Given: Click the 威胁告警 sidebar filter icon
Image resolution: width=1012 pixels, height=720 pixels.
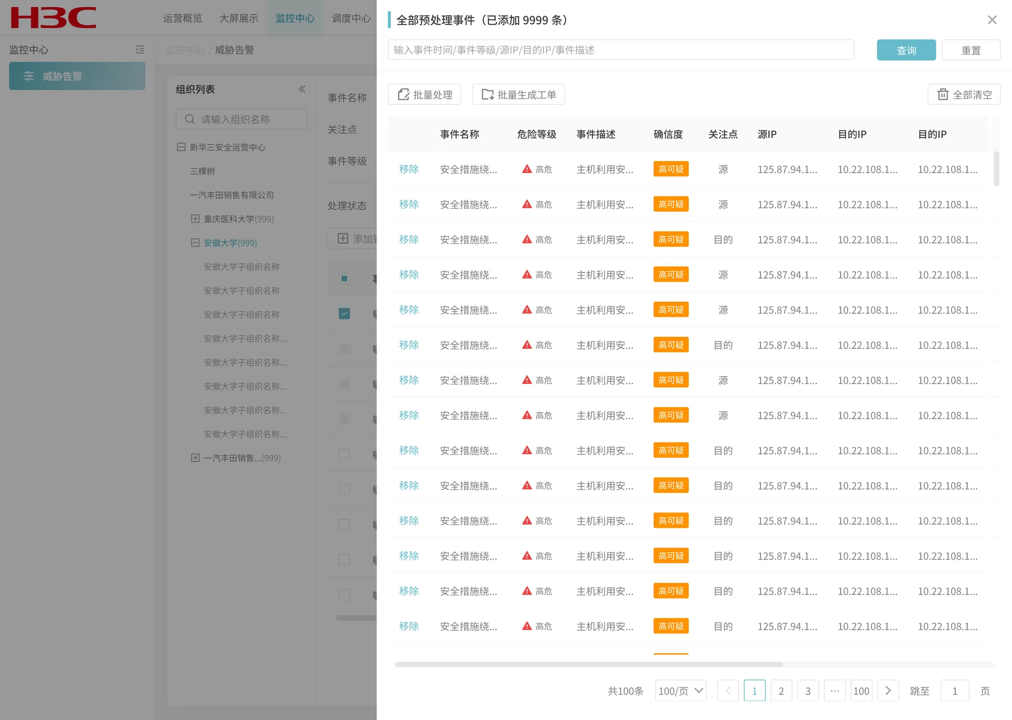Looking at the screenshot, I should click(29, 76).
